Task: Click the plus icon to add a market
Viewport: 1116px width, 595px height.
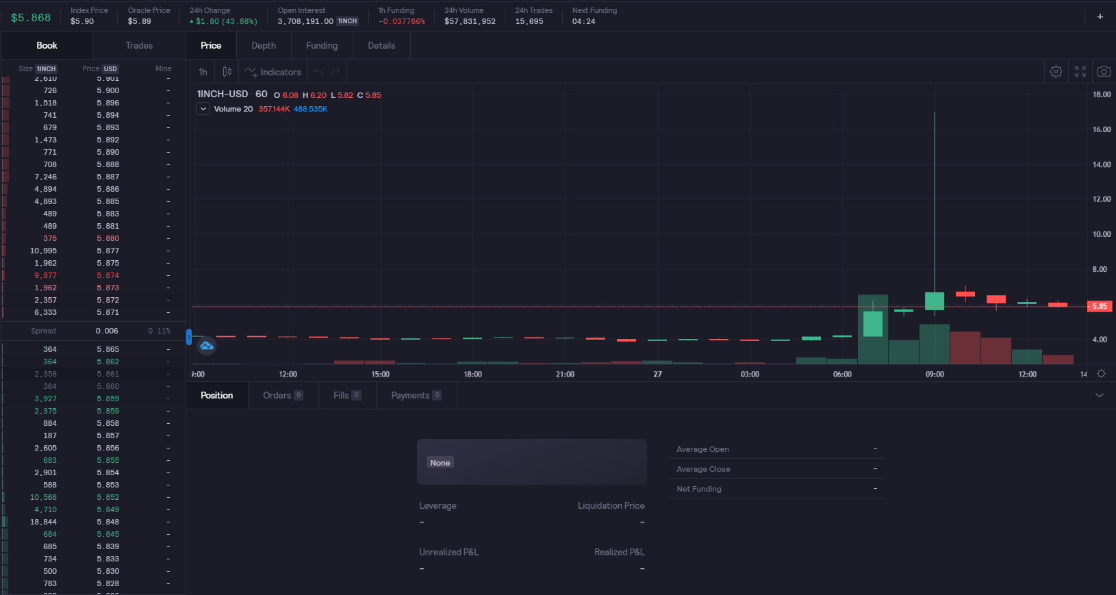Action: point(1100,16)
